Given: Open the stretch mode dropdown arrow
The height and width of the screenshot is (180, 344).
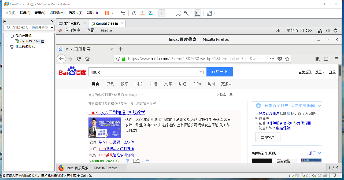Looking at the screenshot, I should click(215, 13).
